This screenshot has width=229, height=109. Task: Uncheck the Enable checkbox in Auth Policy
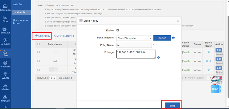click(118, 30)
